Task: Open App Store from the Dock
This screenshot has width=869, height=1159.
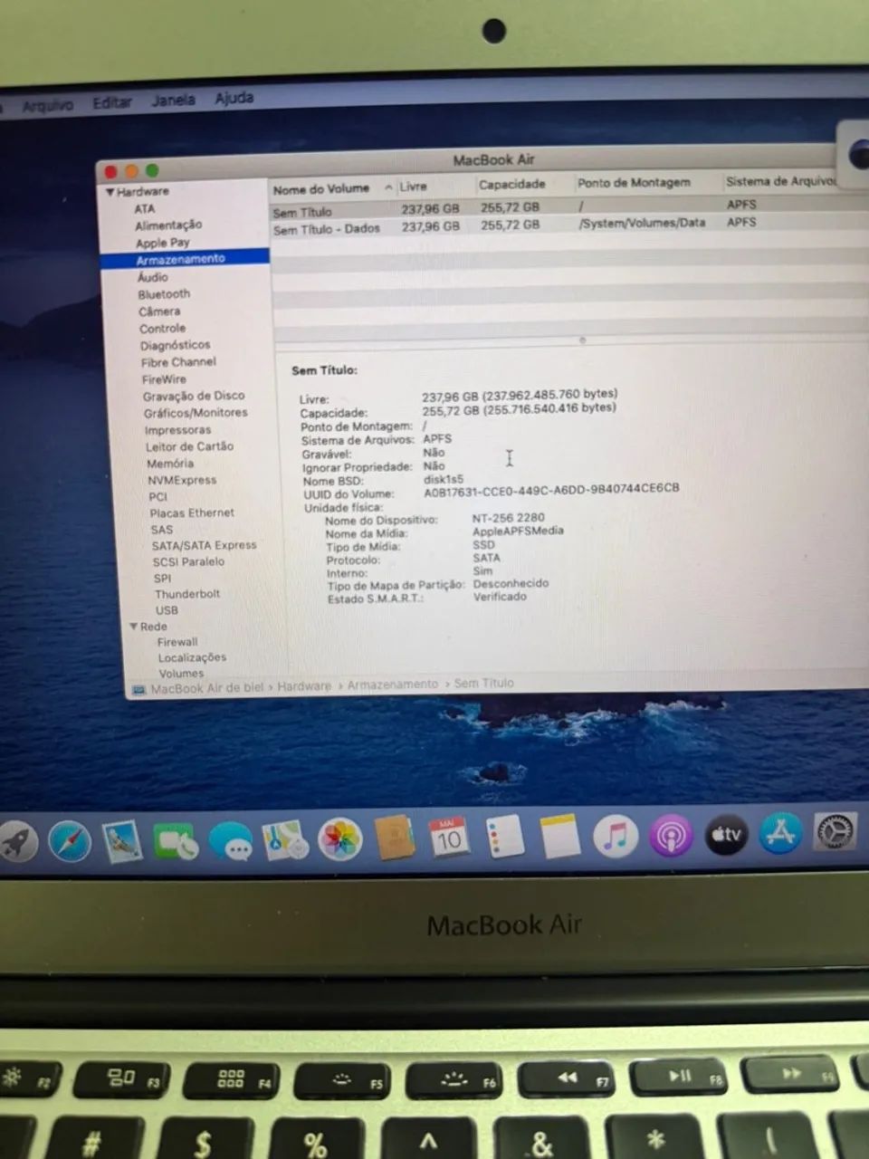Action: coord(780,833)
